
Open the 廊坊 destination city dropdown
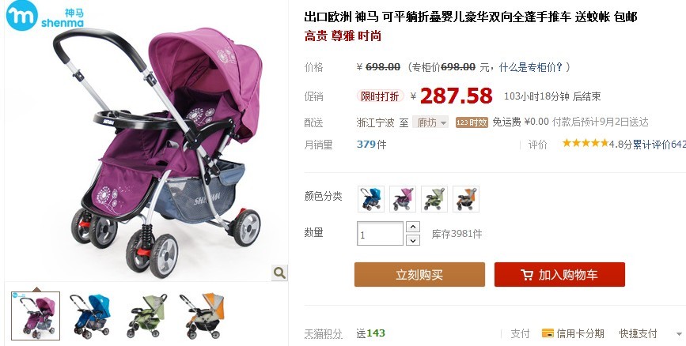[431, 122]
